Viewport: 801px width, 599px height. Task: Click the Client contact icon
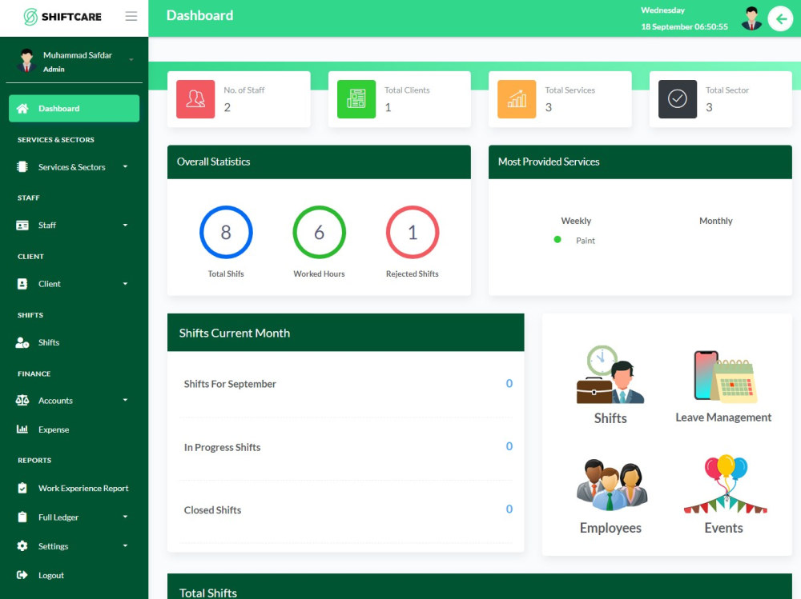point(22,284)
